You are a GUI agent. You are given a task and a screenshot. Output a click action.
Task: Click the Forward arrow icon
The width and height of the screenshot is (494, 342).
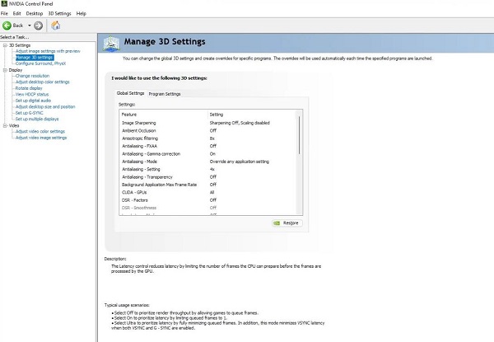coord(39,25)
